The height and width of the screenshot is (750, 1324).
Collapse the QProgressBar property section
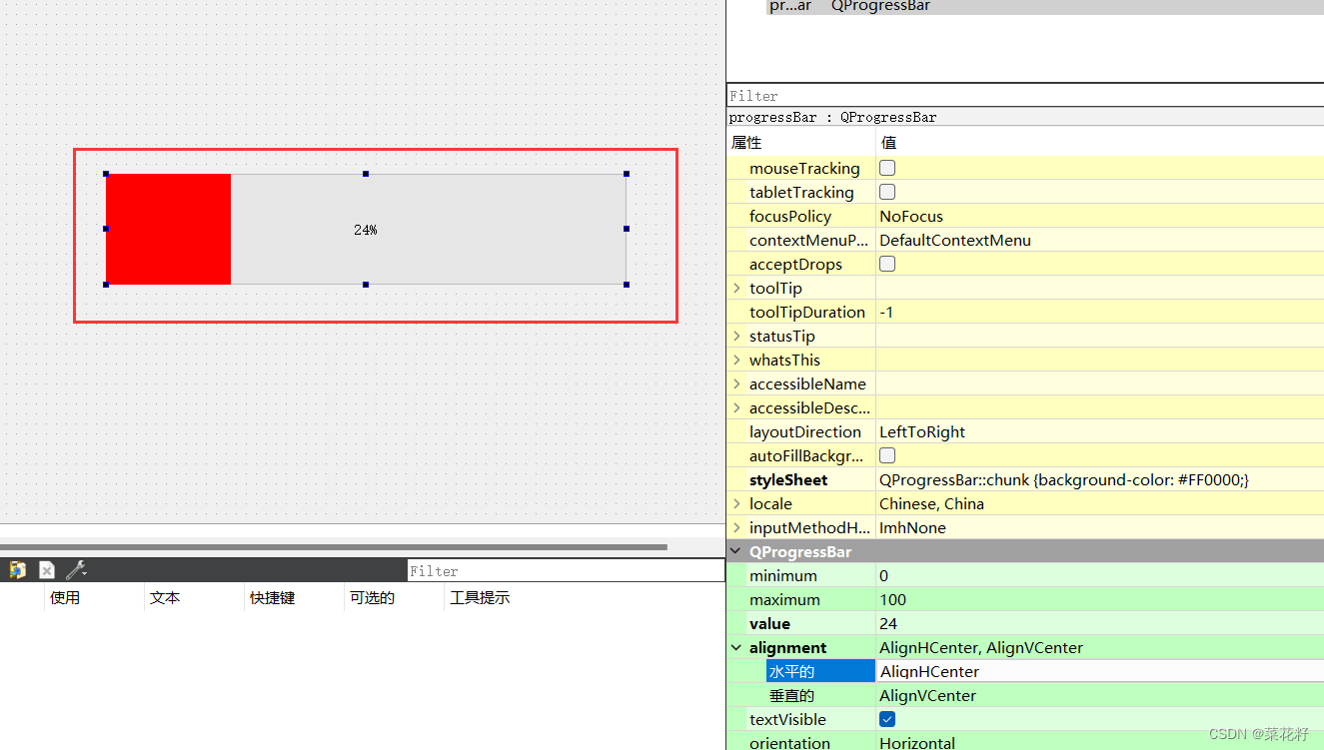[737, 551]
